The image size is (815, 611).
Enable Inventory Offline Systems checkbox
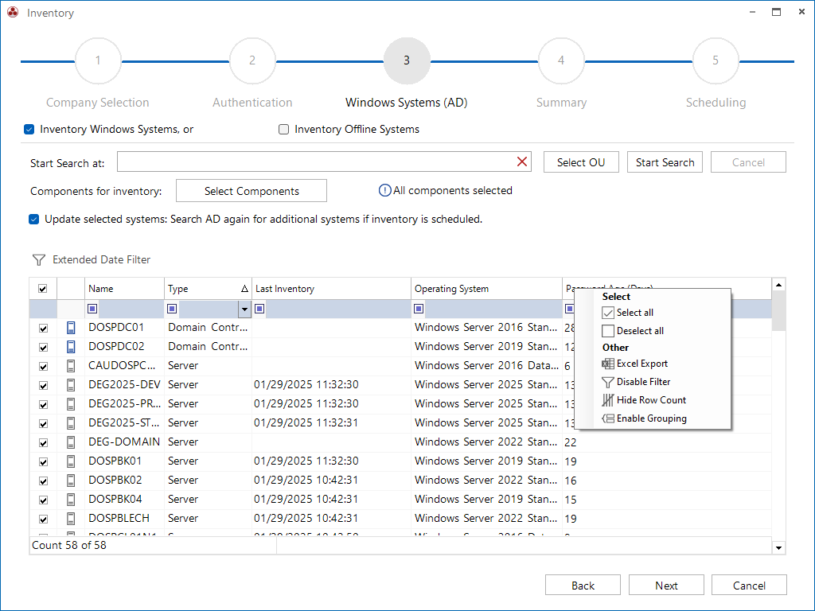(284, 130)
